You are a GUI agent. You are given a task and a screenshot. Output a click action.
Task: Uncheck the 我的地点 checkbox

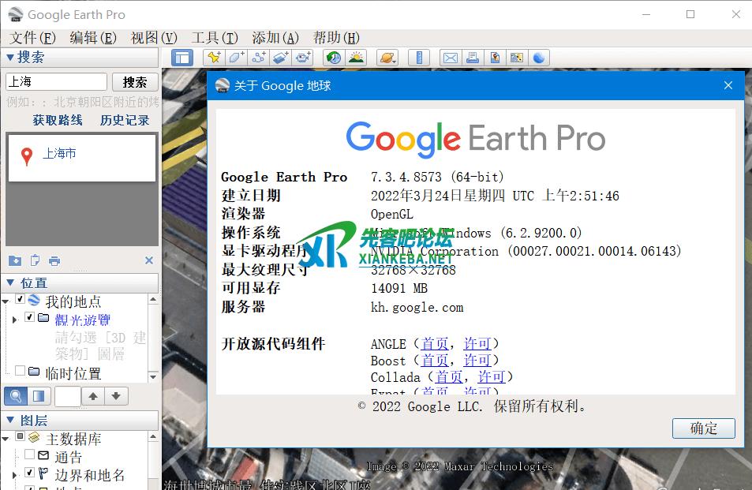click(21, 300)
